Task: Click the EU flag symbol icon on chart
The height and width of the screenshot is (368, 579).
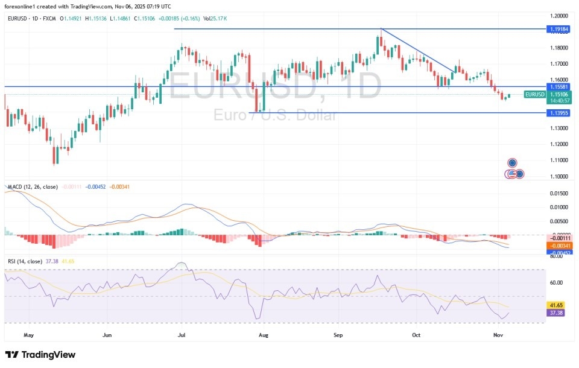Action: 512,163
